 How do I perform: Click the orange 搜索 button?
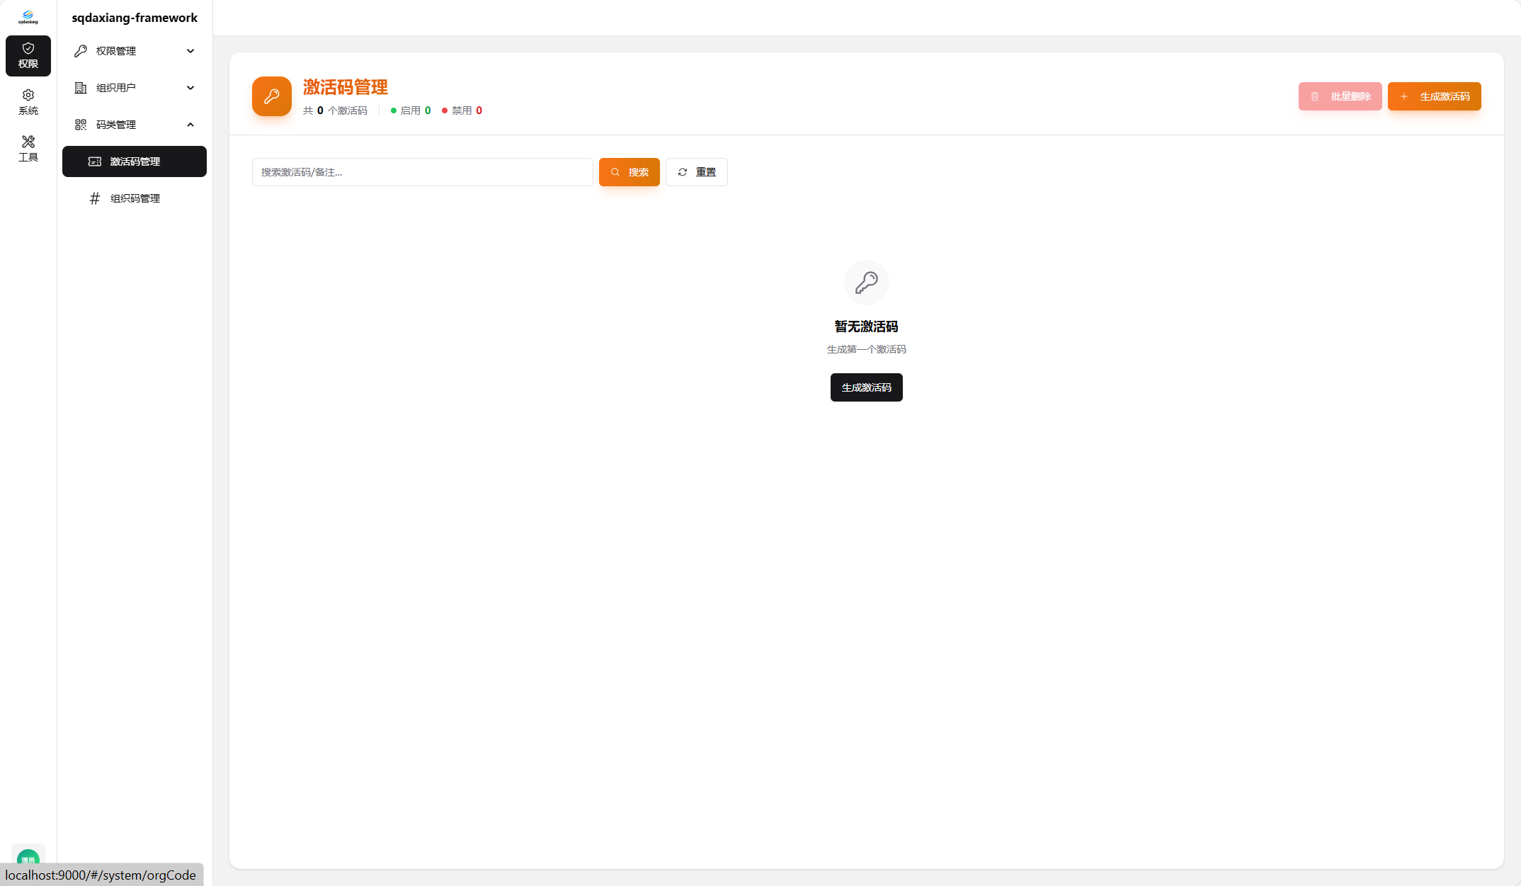pyautogui.click(x=629, y=172)
